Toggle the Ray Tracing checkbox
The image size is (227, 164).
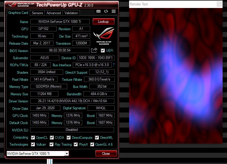click(51, 144)
